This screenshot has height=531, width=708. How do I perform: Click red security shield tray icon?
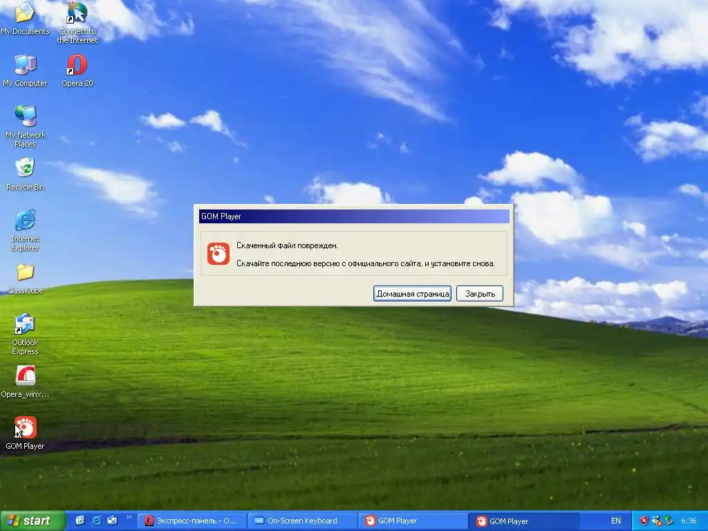(x=644, y=521)
